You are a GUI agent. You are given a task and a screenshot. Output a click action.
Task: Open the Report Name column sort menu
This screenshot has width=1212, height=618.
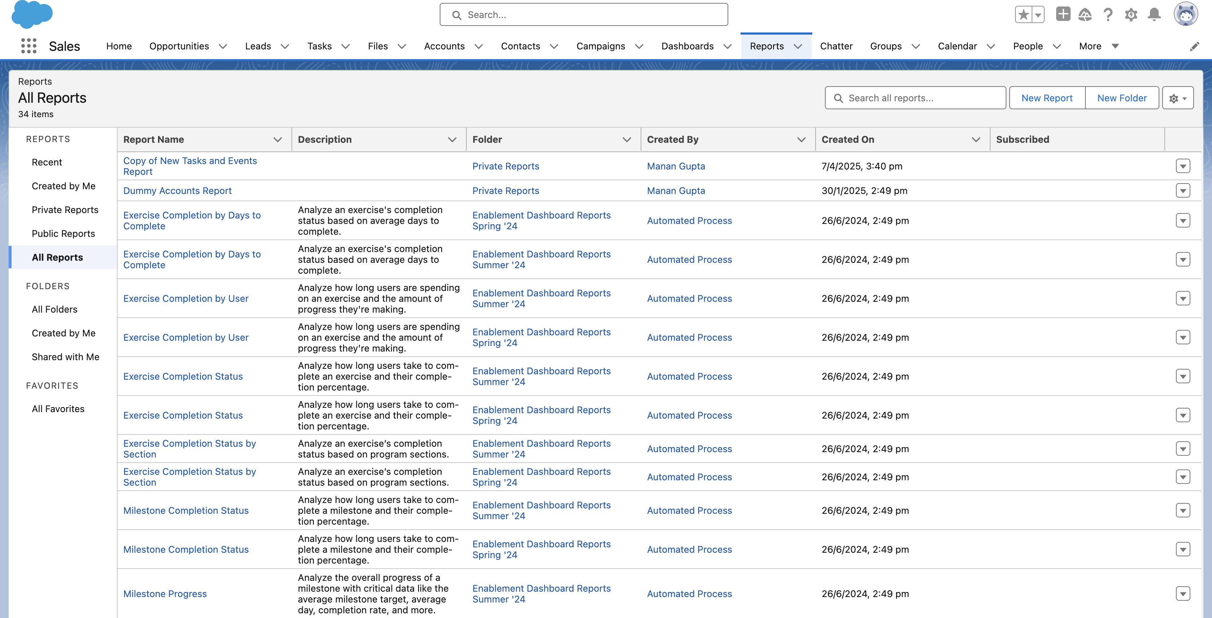[278, 140]
